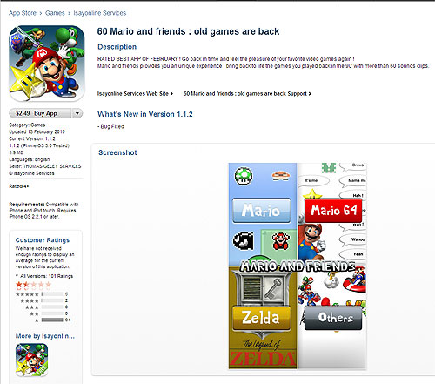Screen dimensions: 435x384
Task: Click the chevron after Isayonline Services Web Site
Action: point(171,94)
